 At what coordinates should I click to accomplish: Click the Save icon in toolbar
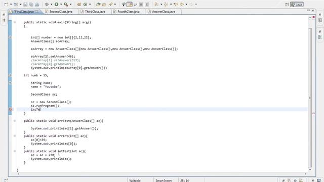pos(25,5)
